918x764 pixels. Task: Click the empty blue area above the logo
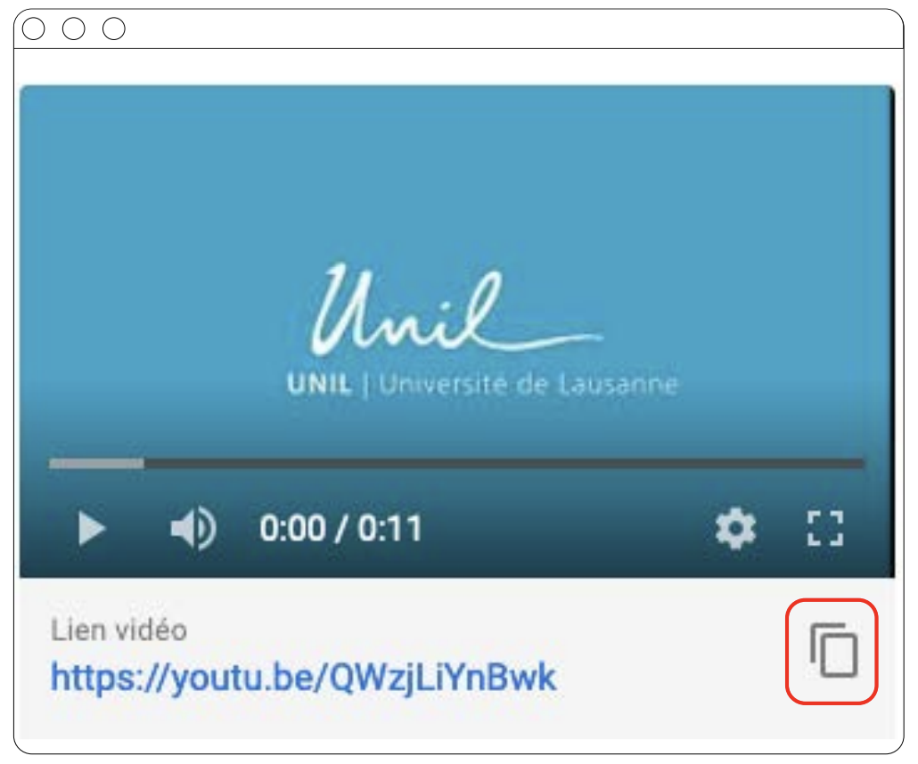456,170
